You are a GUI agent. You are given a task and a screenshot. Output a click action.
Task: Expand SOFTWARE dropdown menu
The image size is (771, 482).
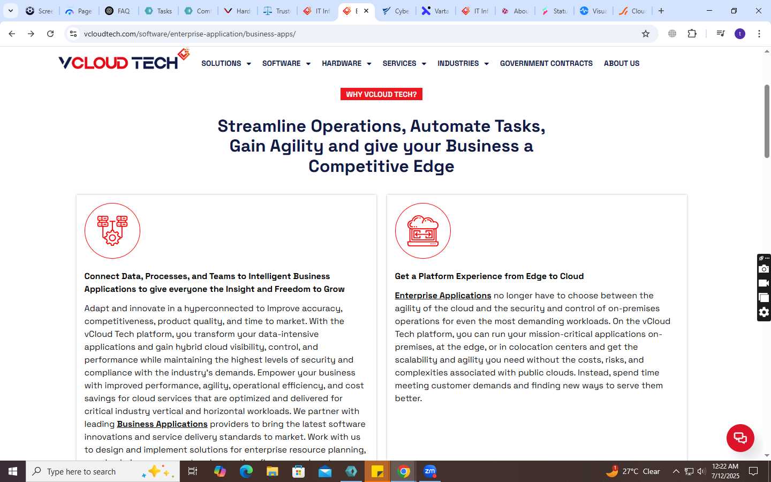coord(286,63)
